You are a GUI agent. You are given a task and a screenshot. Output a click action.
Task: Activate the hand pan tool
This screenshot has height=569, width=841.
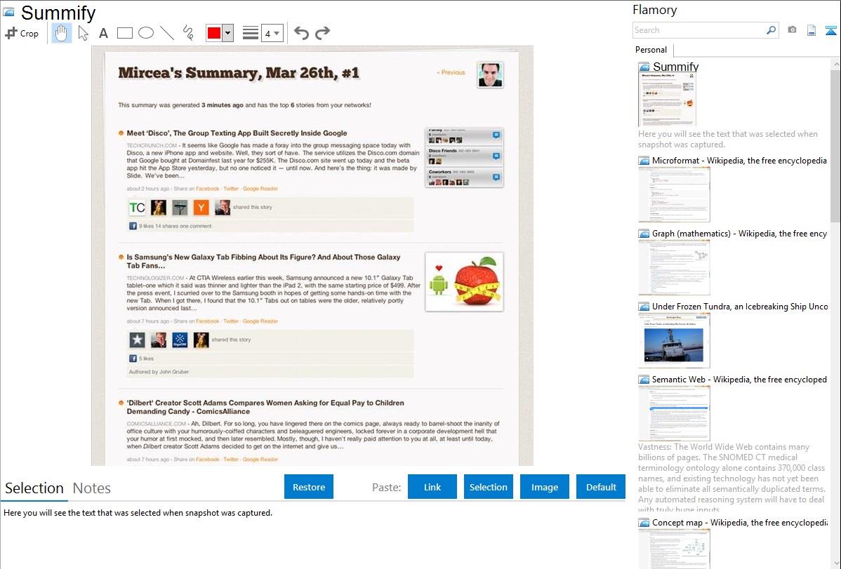61,33
